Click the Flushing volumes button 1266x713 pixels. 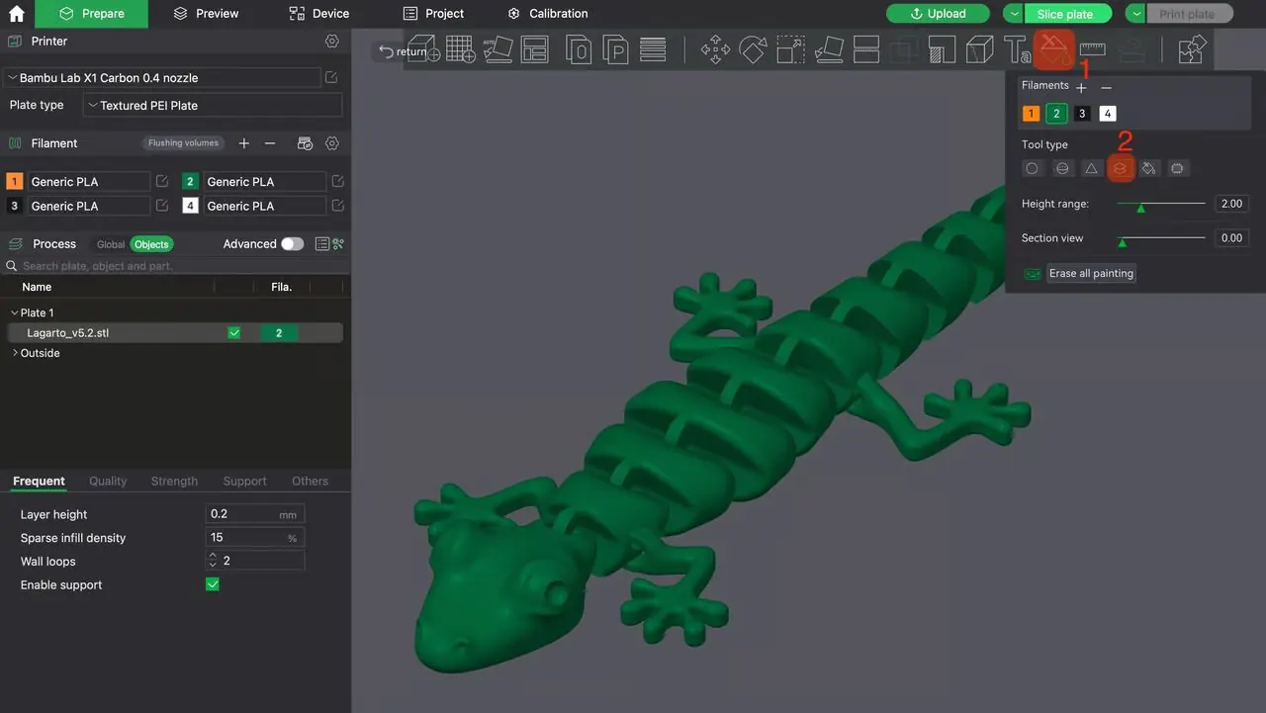[x=183, y=143]
